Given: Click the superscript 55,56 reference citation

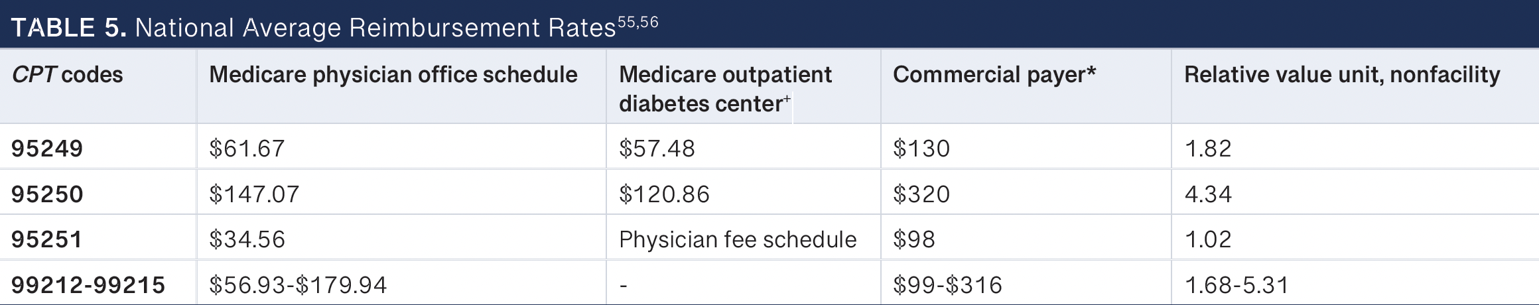Looking at the screenshot, I should [637, 22].
